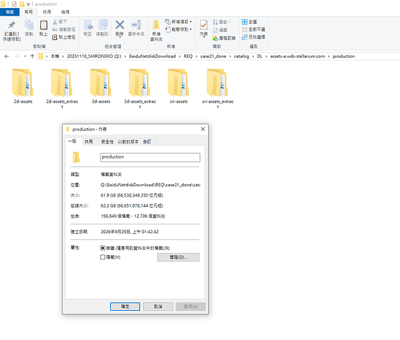400x340 pixels.
Task: Select the cri-assets_extract folder
Action: [218, 88]
